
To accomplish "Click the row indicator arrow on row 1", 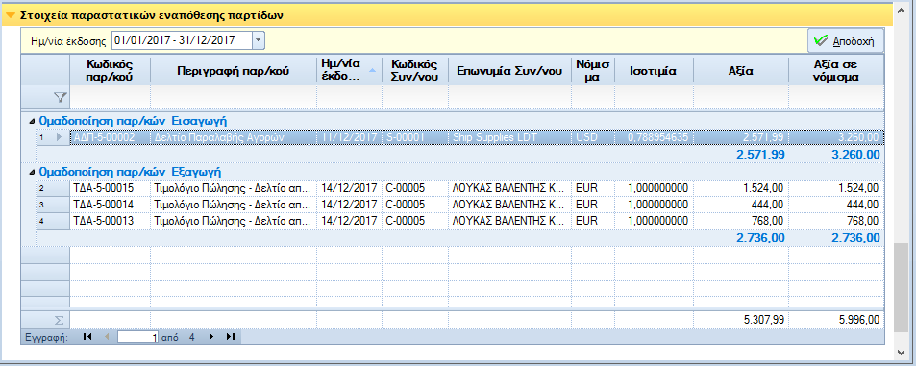I will [x=59, y=137].
